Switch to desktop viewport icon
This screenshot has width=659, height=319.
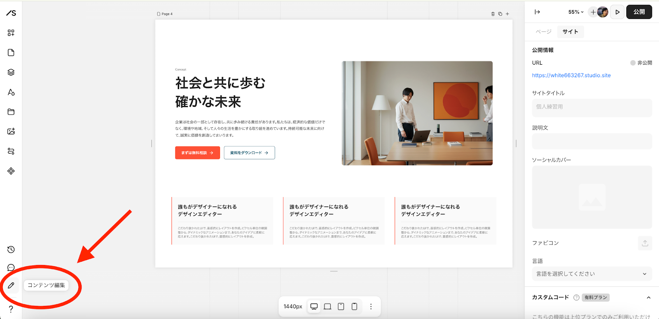pyautogui.click(x=314, y=307)
